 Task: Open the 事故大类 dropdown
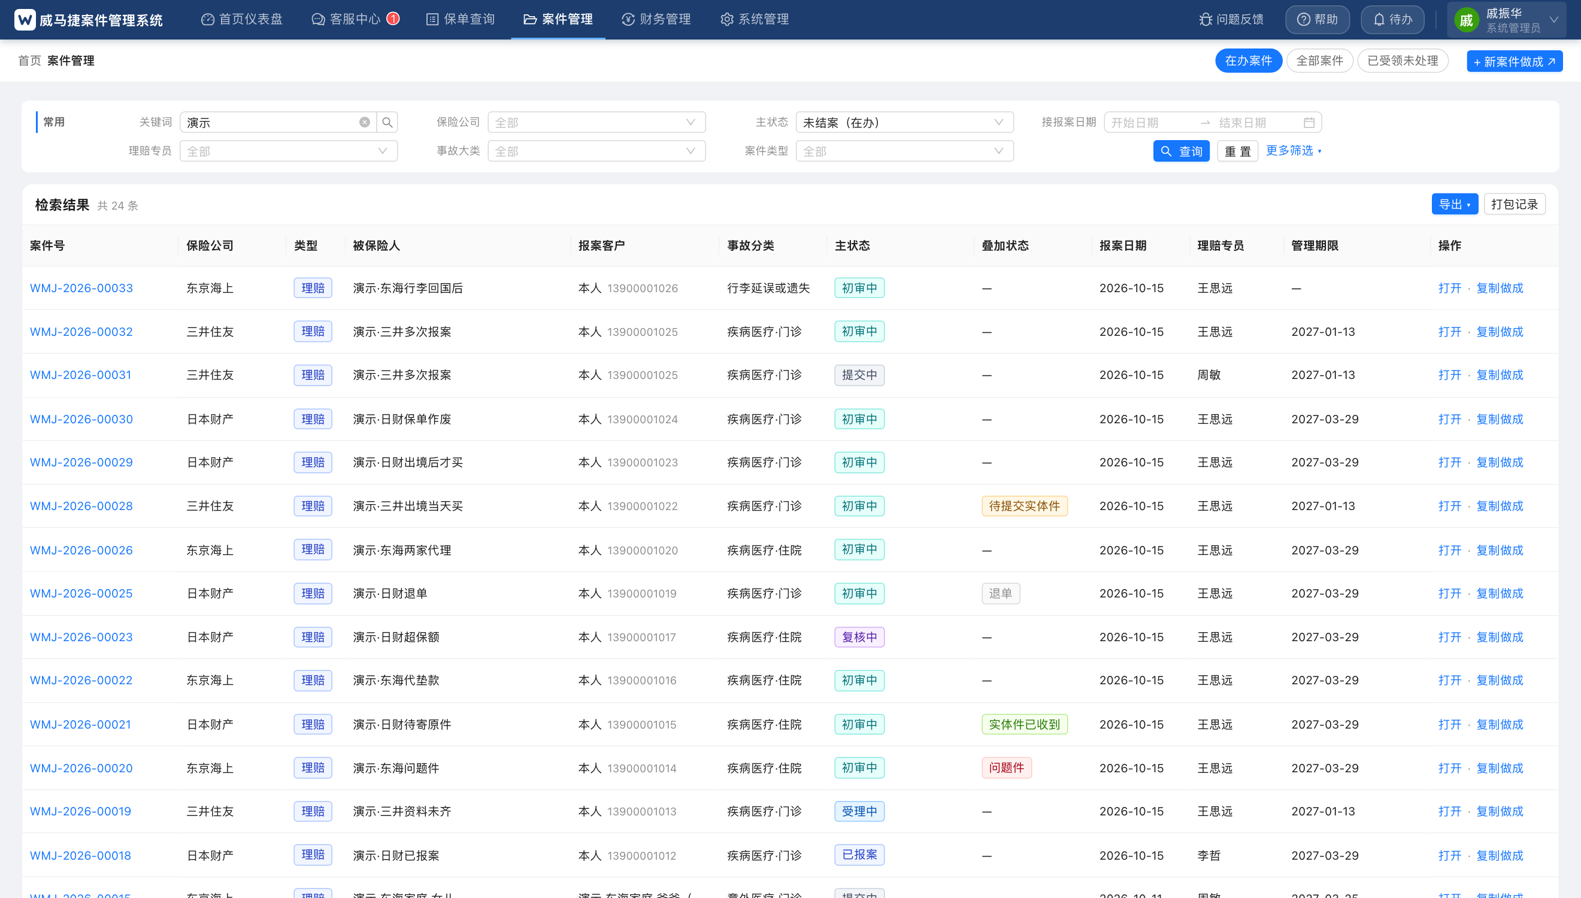[596, 150]
